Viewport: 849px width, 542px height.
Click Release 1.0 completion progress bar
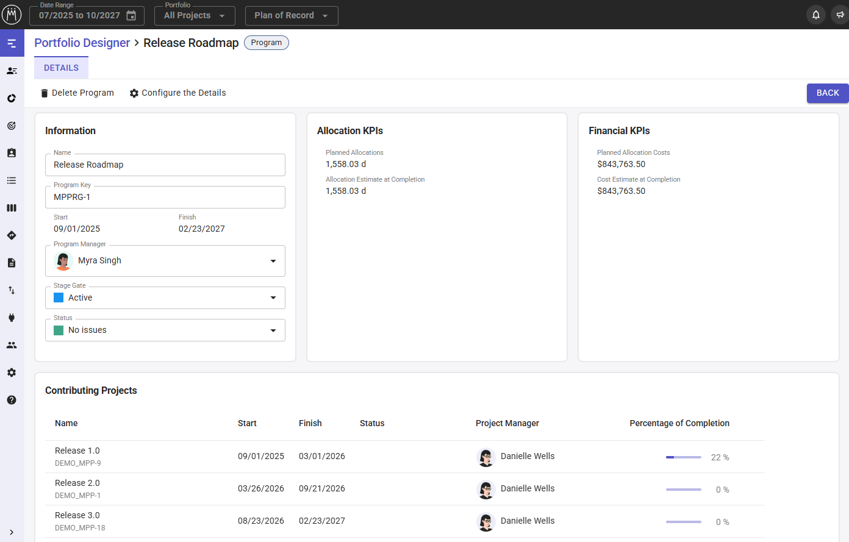683,457
